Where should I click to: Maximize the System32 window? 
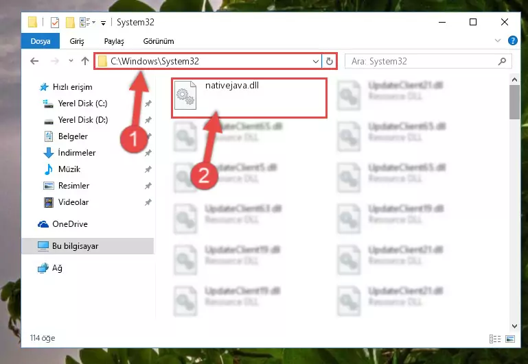click(473, 22)
